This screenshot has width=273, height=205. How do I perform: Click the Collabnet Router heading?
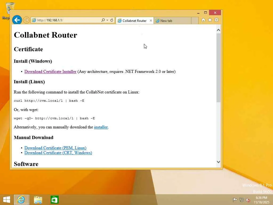[45, 35]
